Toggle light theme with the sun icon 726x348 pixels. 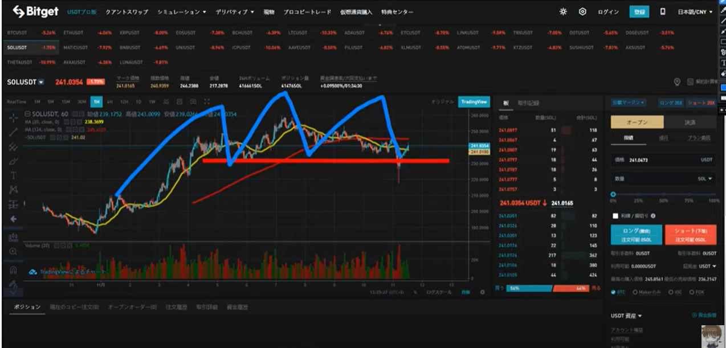click(563, 11)
